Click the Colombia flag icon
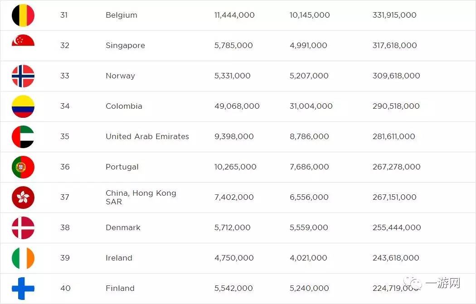476x304 pixels. tap(23, 106)
